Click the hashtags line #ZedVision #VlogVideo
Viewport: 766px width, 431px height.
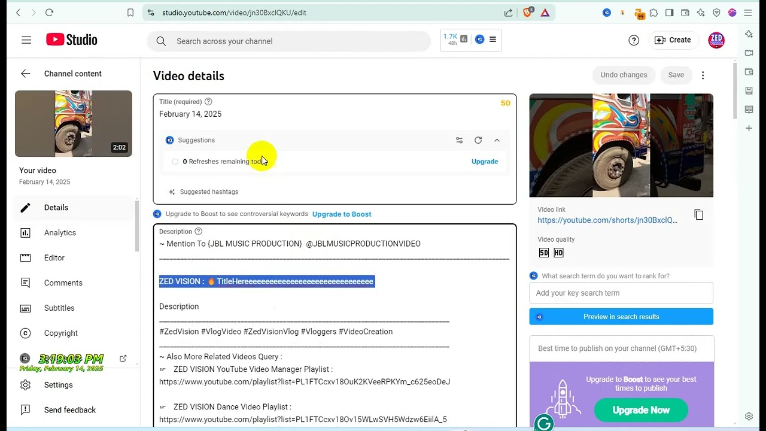pos(276,332)
